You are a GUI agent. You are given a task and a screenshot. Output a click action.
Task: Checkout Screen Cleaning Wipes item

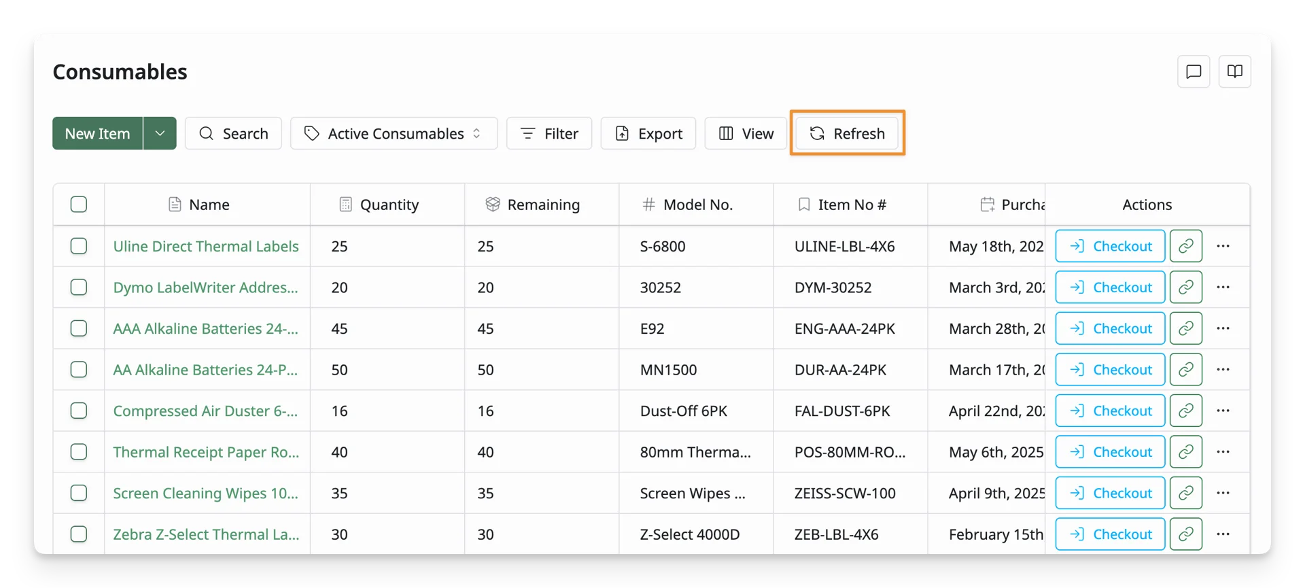pyautogui.click(x=1111, y=493)
